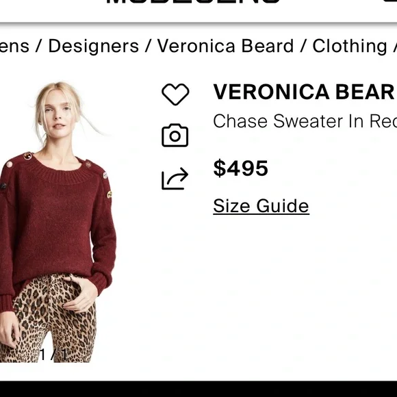Click the slash separator before Designers
This screenshot has height=397, width=397.
tap(38, 47)
